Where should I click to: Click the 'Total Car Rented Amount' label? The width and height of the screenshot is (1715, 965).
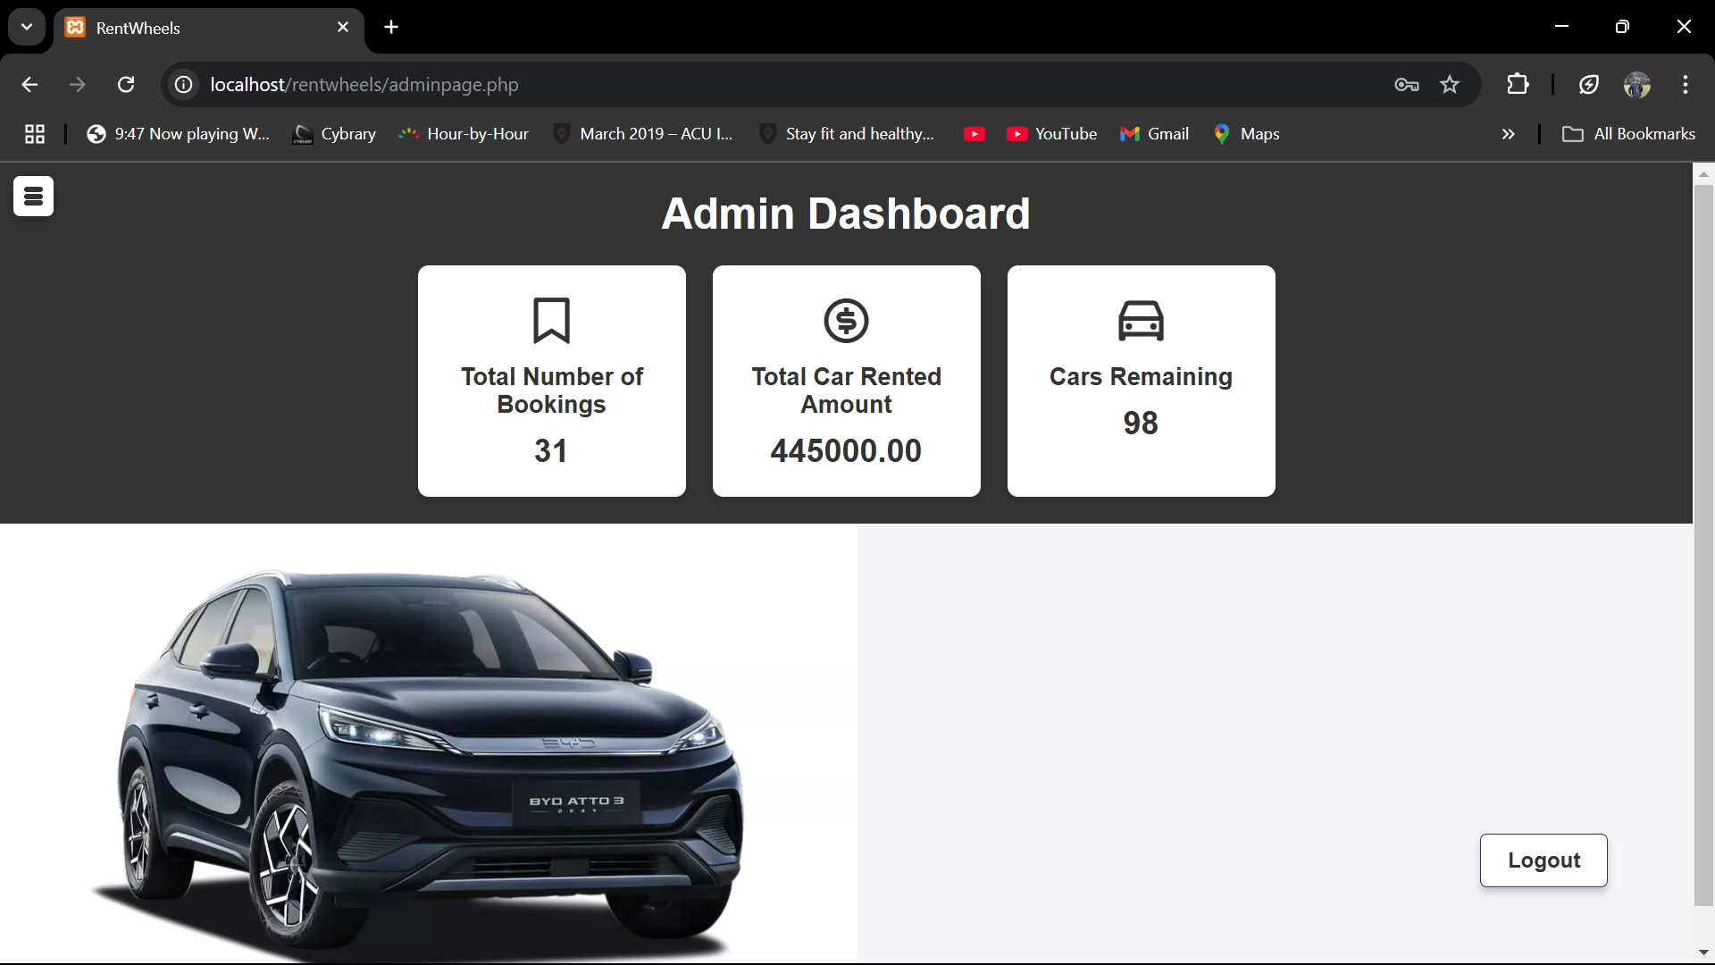click(x=846, y=390)
